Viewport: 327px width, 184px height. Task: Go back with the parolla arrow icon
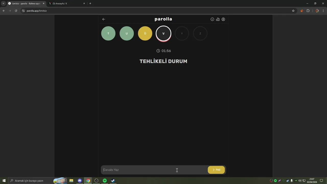[x=104, y=19]
